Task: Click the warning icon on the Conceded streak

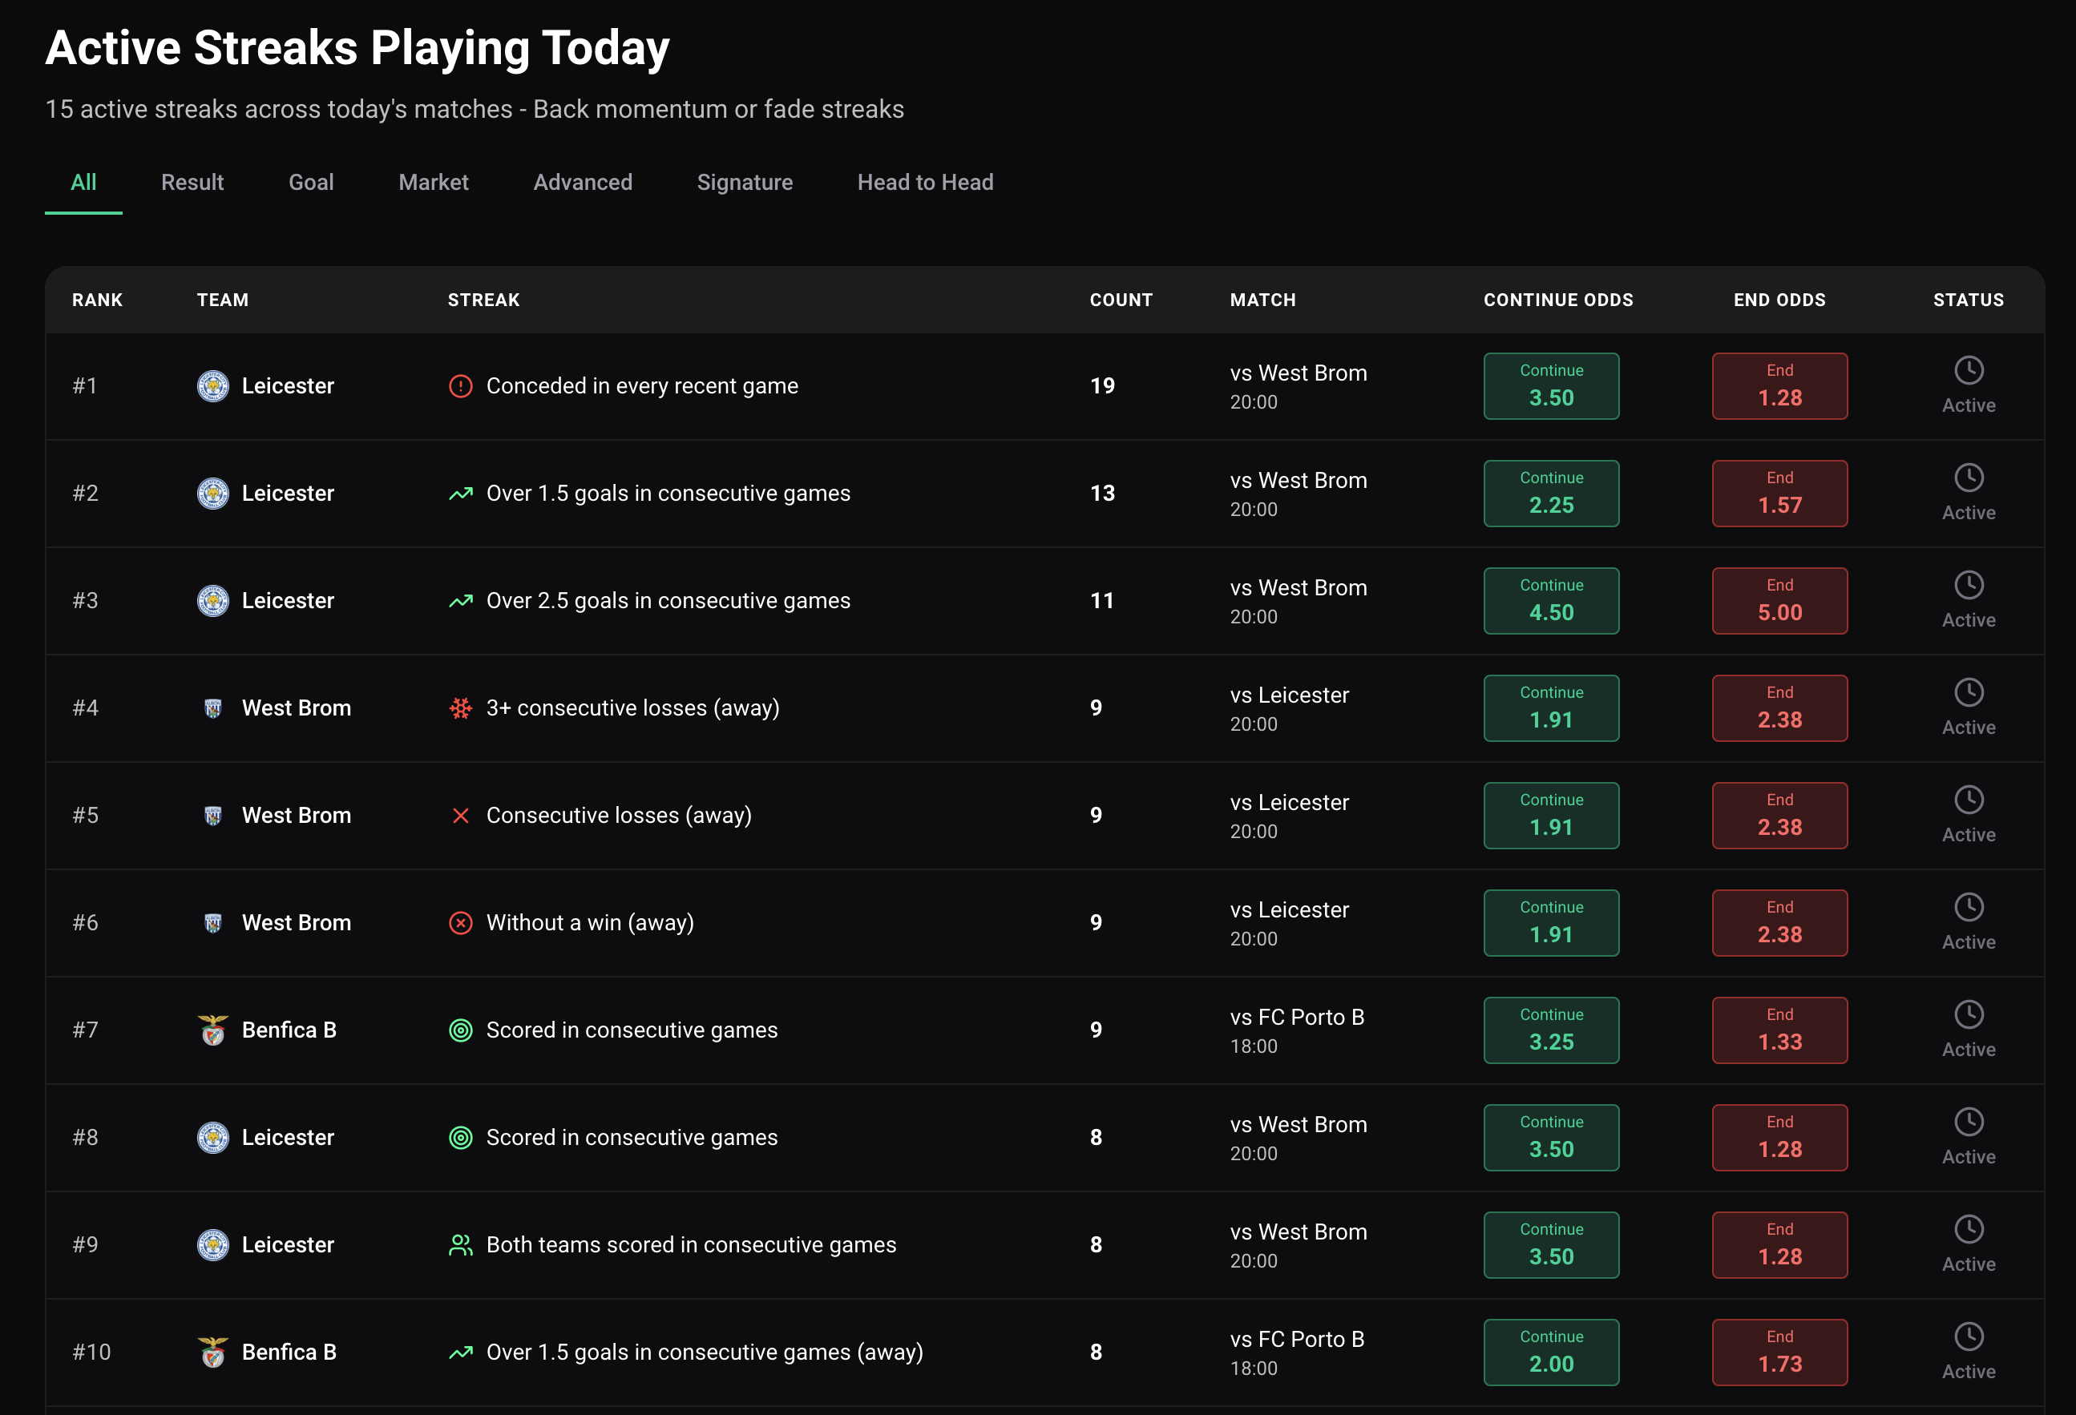Action: click(461, 385)
